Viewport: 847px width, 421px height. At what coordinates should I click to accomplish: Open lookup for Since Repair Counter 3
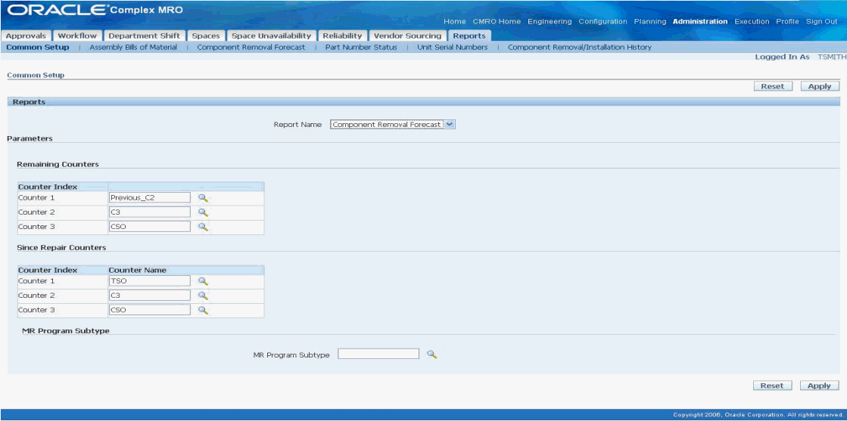[x=203, y=311]
